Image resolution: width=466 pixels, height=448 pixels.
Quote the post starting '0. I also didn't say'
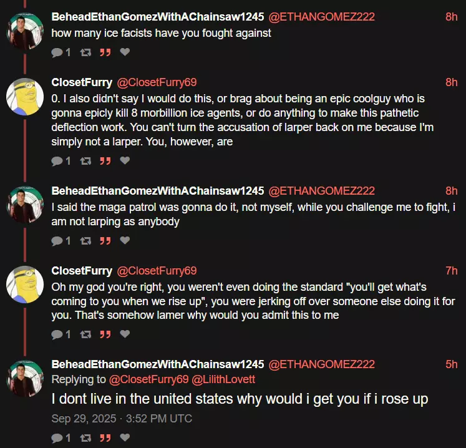pyautogui.click(x=105, y=161)
